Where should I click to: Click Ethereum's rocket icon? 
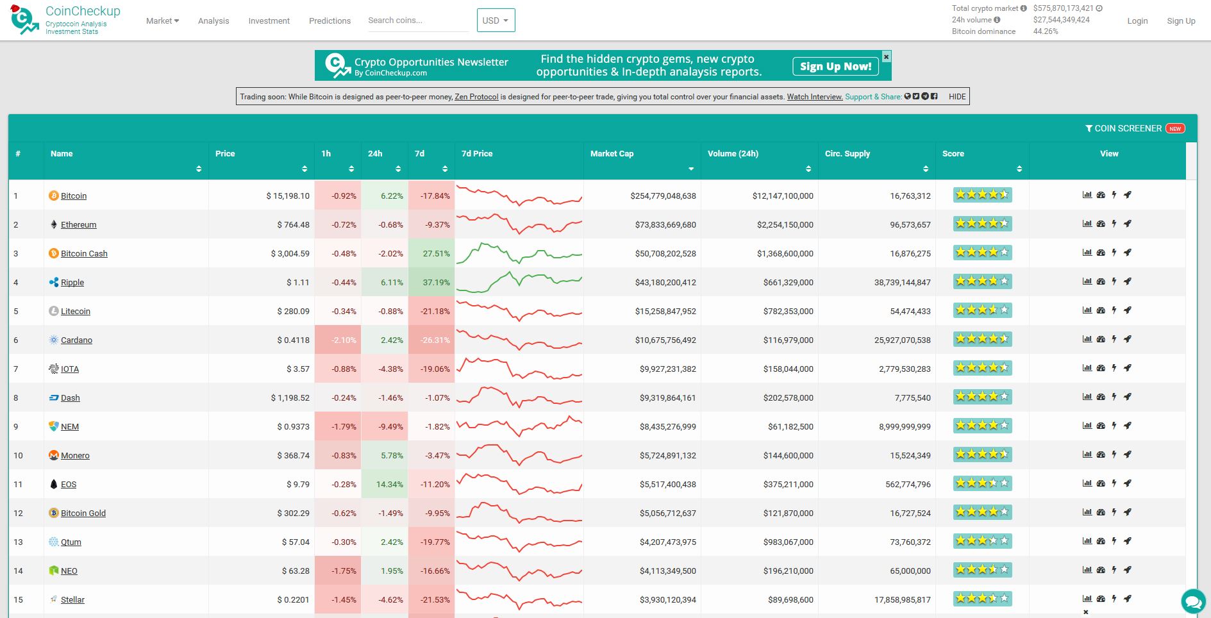click(1128, 224)
